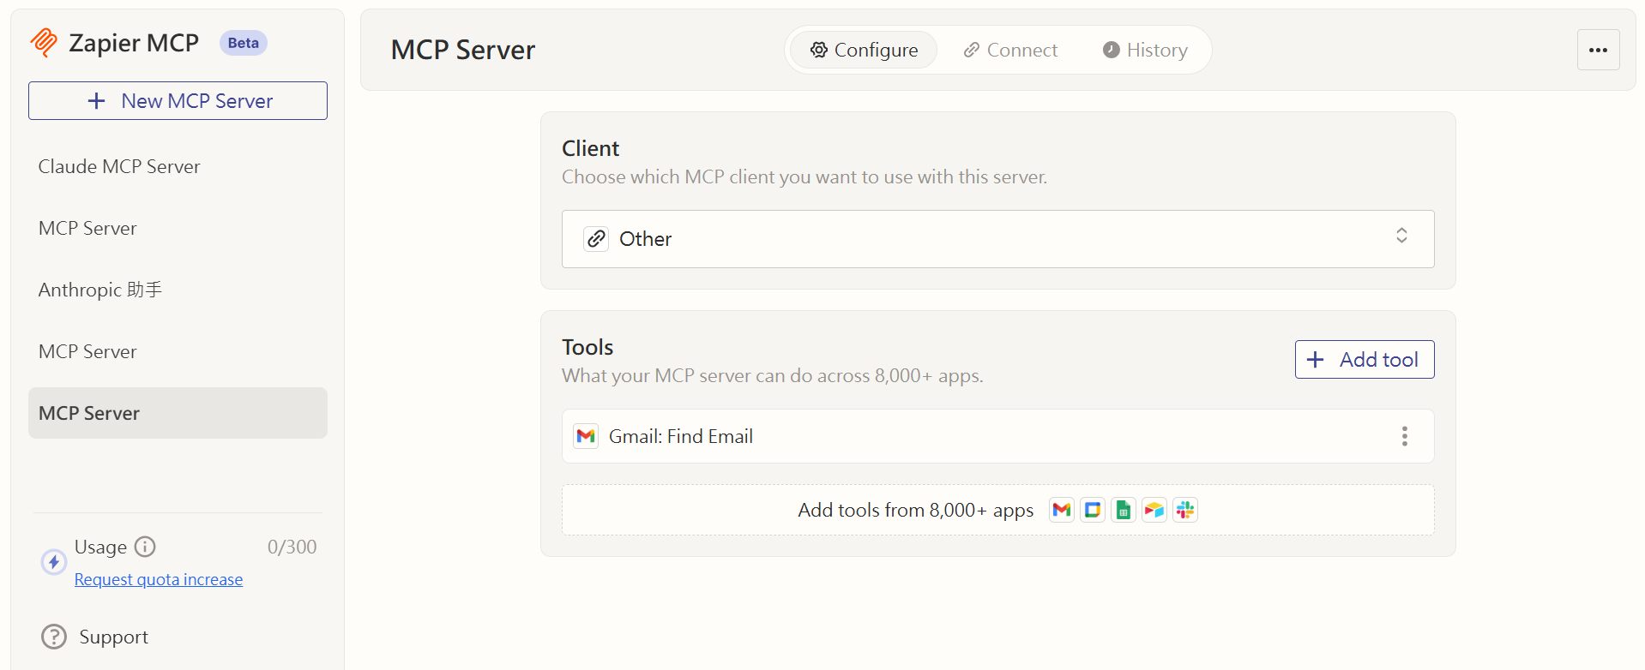
Task: Open the Gmail: Find Email tool
Action: tap(681, 436)
